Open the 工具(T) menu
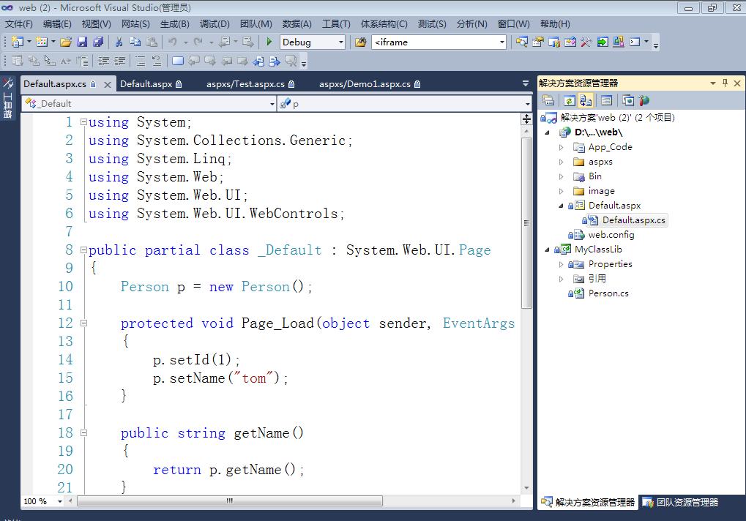Image resolution: width=746 pixels, height=521 pixels. 336,23
